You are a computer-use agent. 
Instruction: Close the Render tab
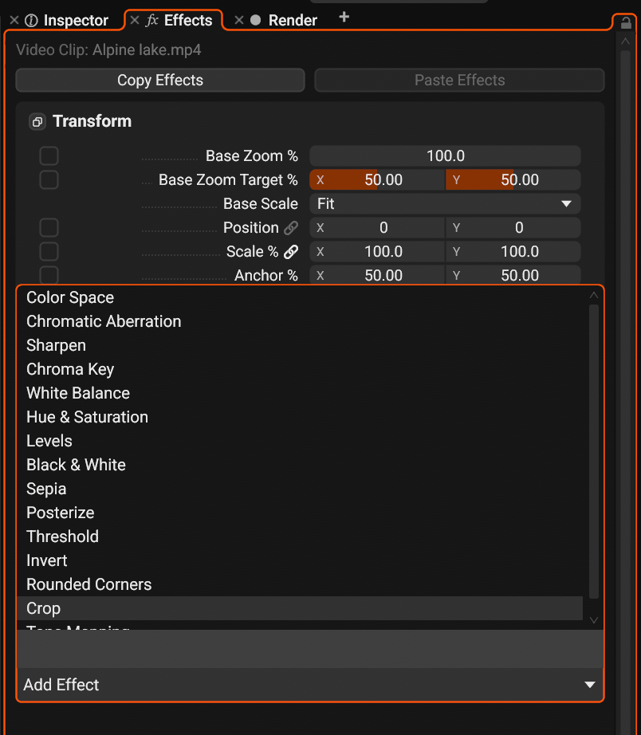239,20
